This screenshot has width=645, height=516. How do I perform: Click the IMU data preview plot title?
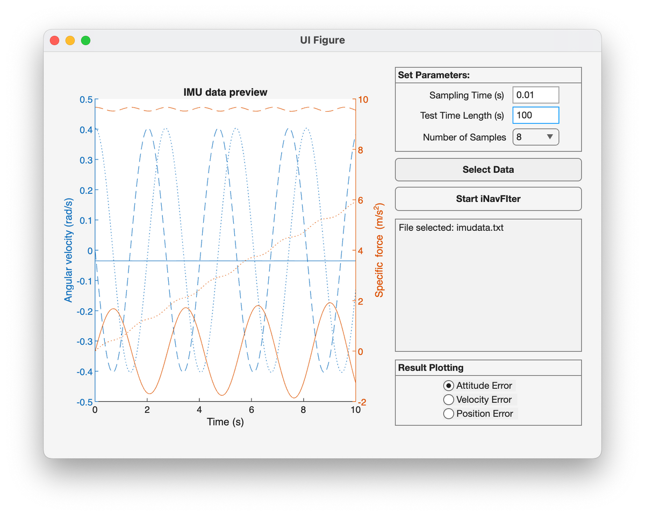225,92
